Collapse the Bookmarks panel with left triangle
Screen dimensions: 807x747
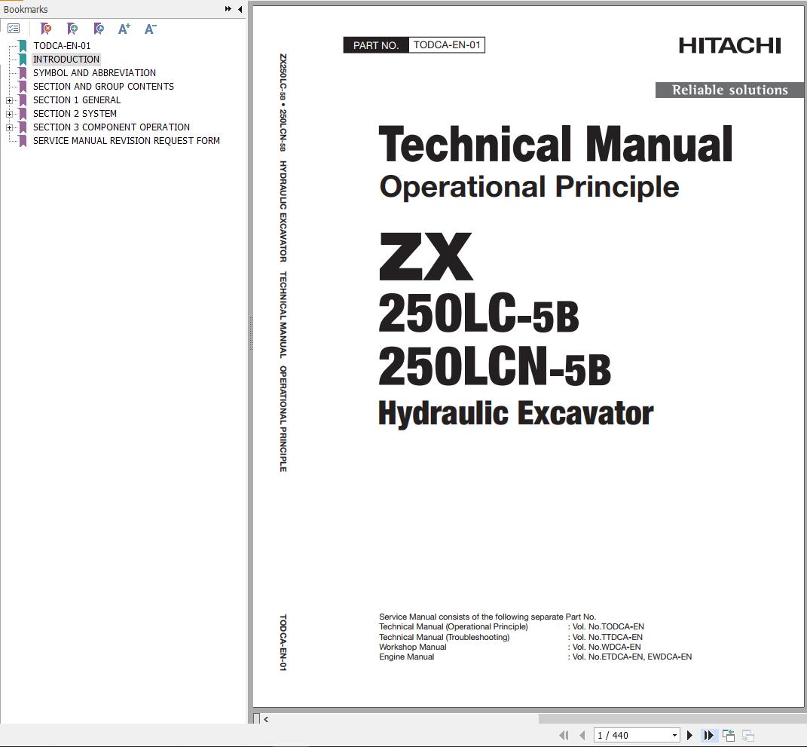pos(240,9)
